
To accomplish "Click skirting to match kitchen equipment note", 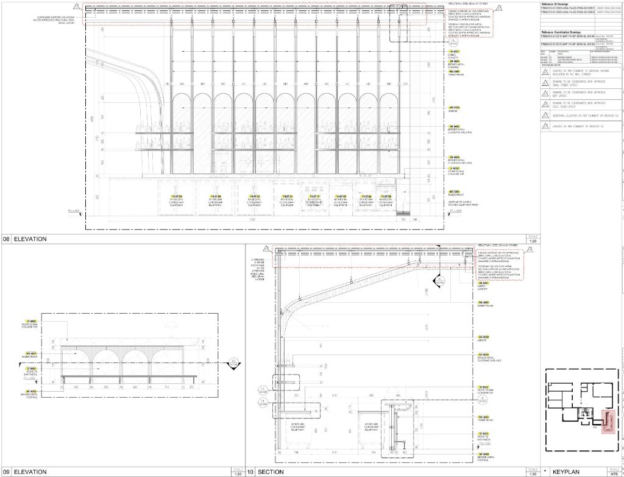I will coord(463,203).
